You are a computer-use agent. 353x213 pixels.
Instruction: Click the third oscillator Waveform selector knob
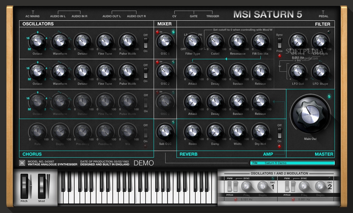pyautogui.click(x=60, y=102)
